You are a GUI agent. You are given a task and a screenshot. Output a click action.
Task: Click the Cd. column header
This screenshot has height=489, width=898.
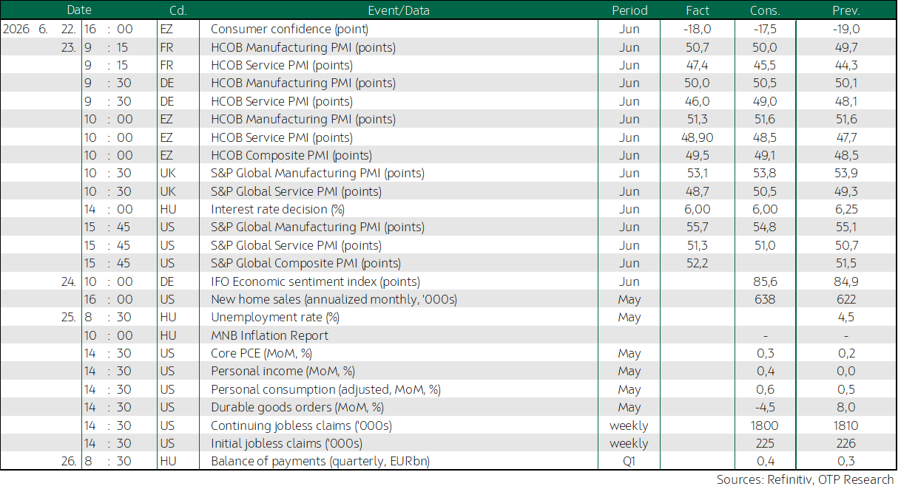click(178, 10)
